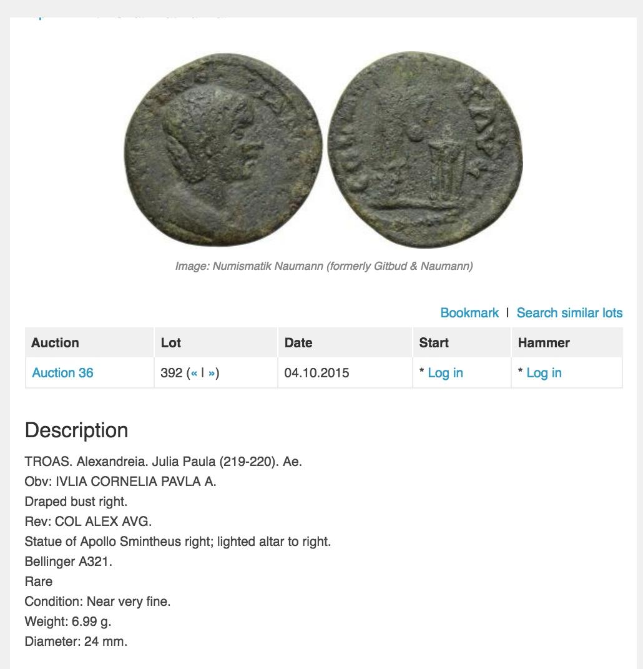Click the TROAS. Alexandreia title line

163,462
